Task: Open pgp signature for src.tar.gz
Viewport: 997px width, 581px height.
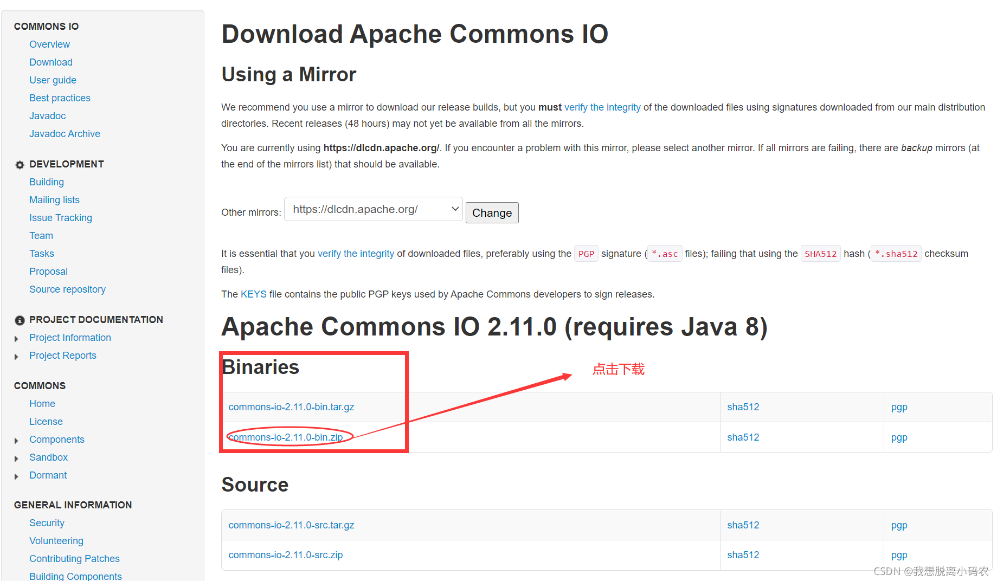Action: pyautogui.click(x=899, y=526)
